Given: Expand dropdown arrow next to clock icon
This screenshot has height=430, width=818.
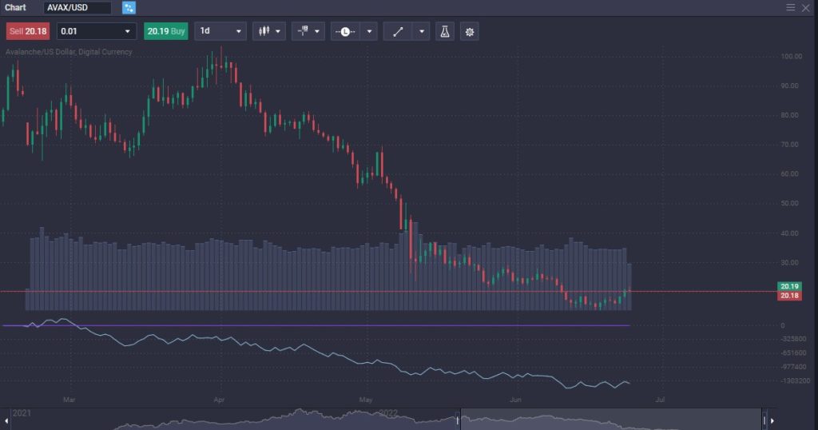Looking at the screenshot, I should 368,31.
